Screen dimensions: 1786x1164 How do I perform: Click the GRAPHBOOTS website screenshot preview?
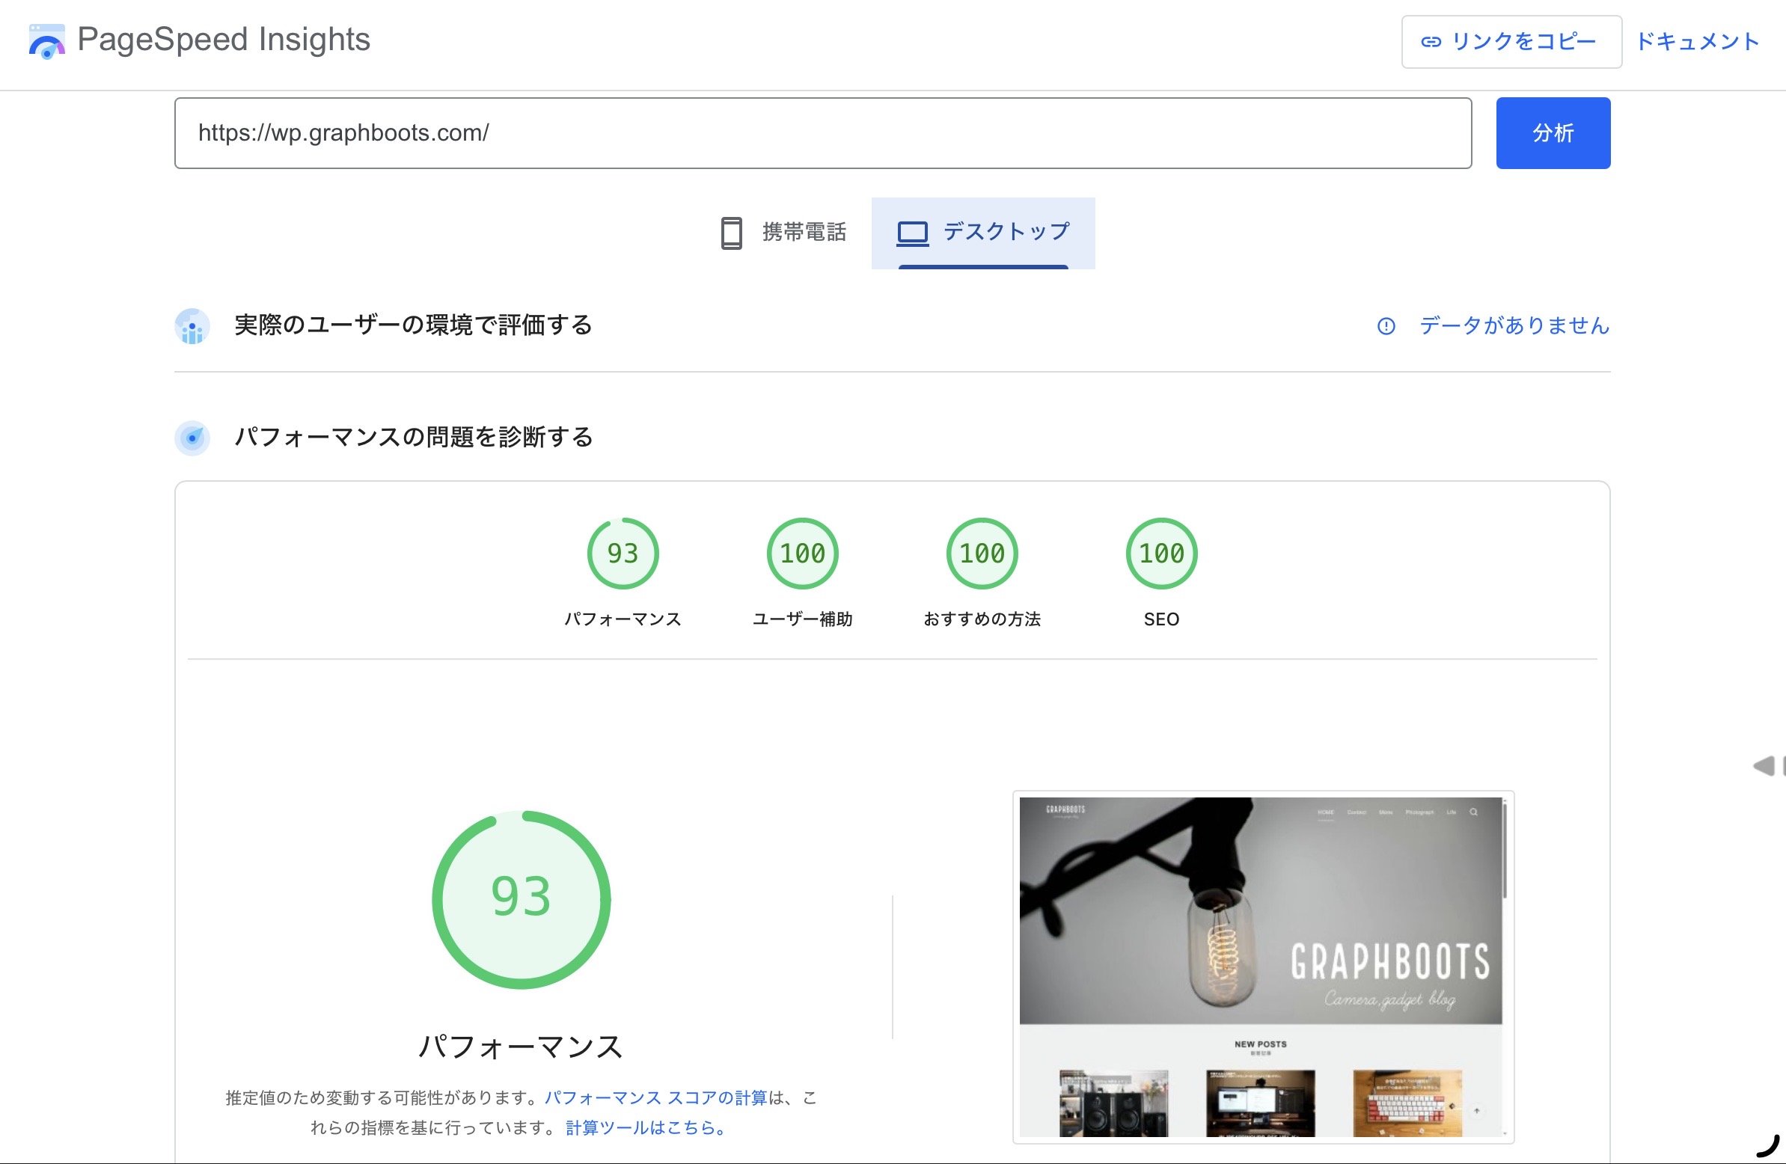click(x=1263, y=968)
